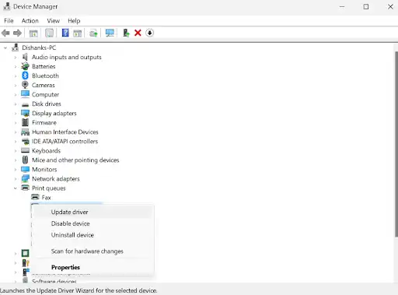
Task: Click the vertical scrollbar thumb
Action: tap(396, 144)
